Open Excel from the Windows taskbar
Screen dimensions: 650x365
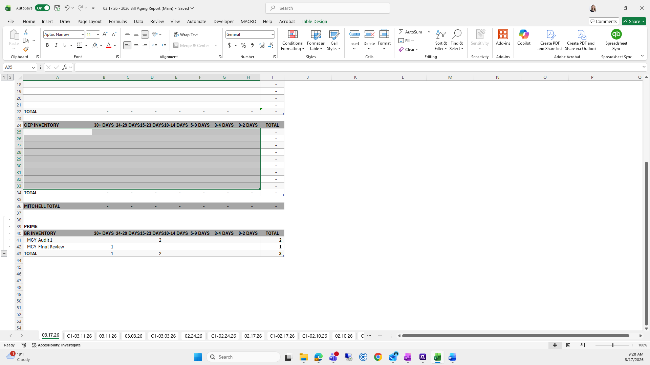(437, 357)
